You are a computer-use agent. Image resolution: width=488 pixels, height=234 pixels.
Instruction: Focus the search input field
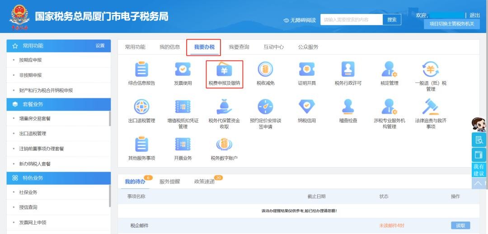click(351, 20)
